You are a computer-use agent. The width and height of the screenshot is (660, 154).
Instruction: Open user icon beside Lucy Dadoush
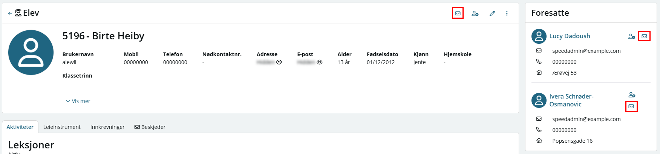[x=631, y=36]
